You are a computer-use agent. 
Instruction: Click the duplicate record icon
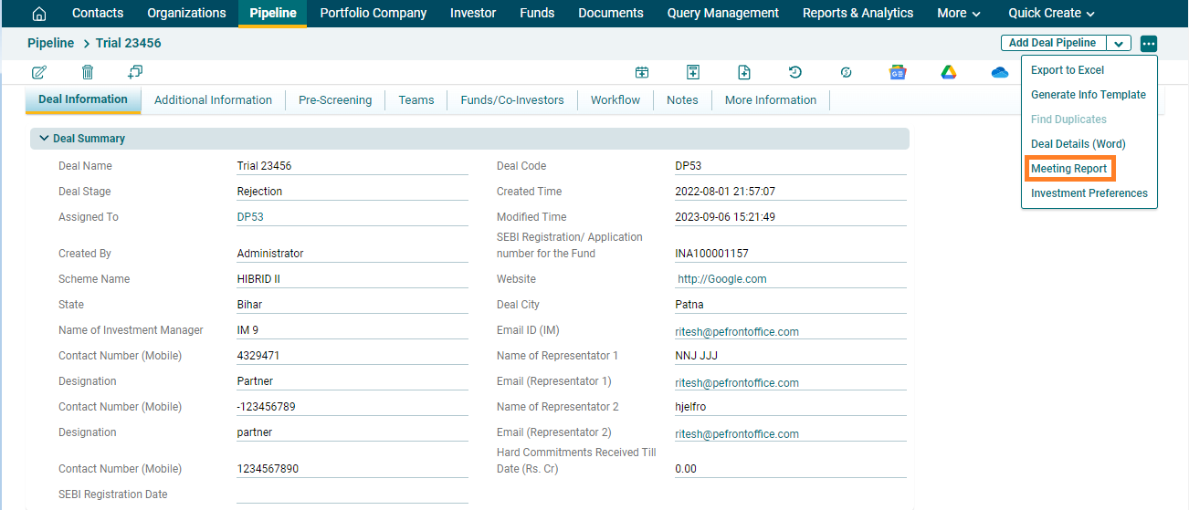(135, 72)
